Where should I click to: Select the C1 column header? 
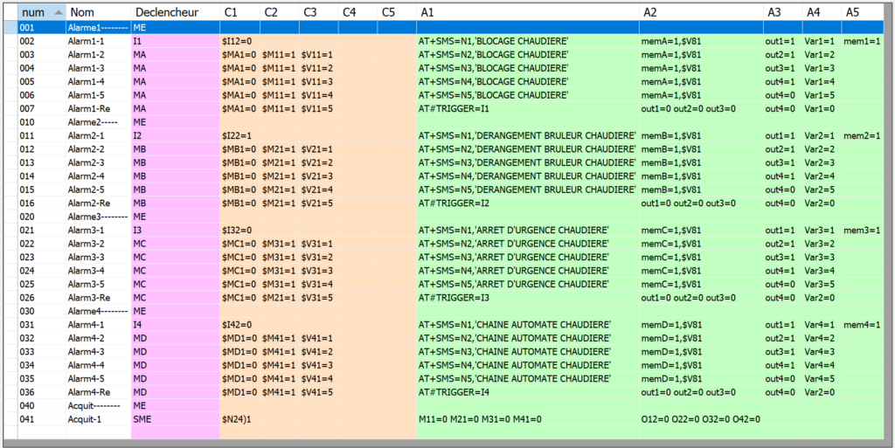[231, 12]
